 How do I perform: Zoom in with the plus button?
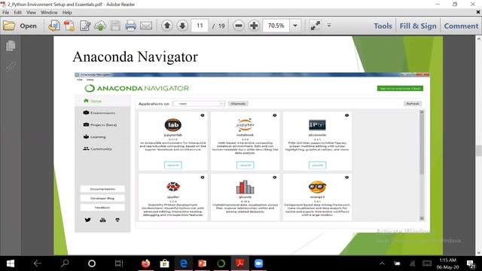click(x=254, y=26)
